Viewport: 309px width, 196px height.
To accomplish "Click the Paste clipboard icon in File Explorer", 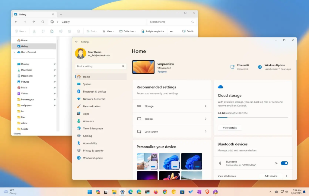I will (x=52, y=31).
